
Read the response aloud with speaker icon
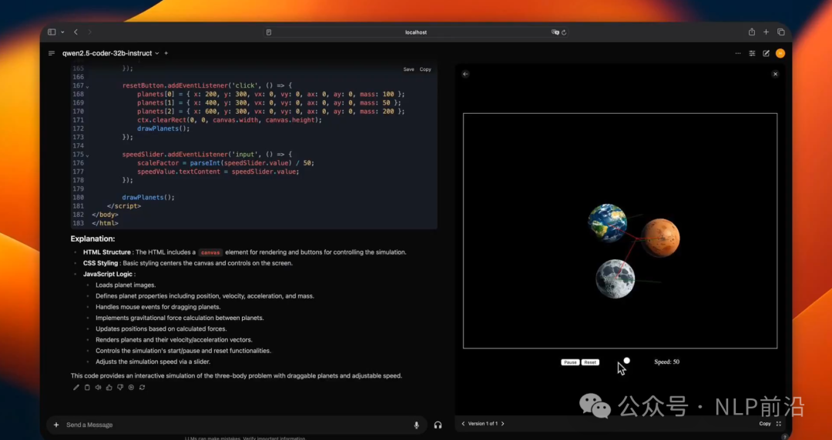[98, 388]
